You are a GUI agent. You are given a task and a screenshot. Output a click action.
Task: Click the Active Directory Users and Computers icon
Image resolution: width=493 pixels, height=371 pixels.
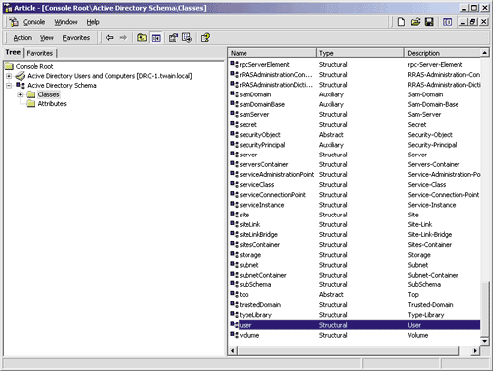point(20,76)
